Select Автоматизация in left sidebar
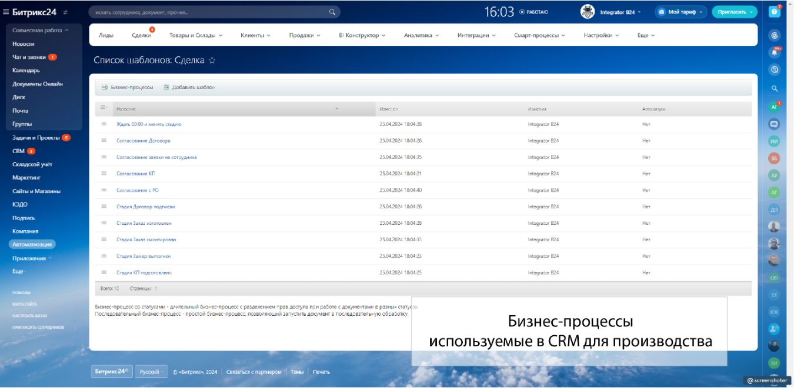This screenshot has width=794, height=388. [x=32, y=245]
